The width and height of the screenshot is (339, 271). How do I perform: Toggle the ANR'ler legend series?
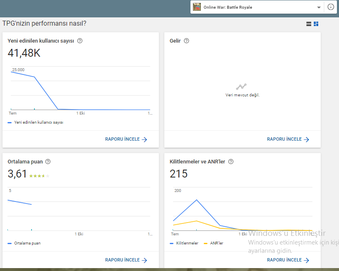tap(213, 243)
